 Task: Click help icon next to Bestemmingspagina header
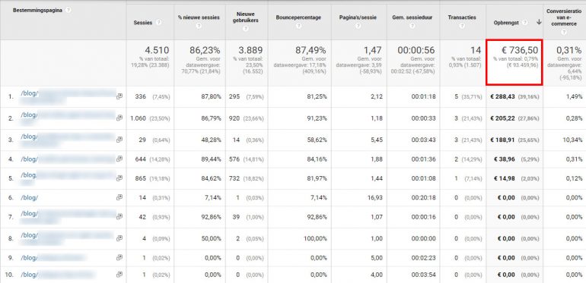pos(68,11)
